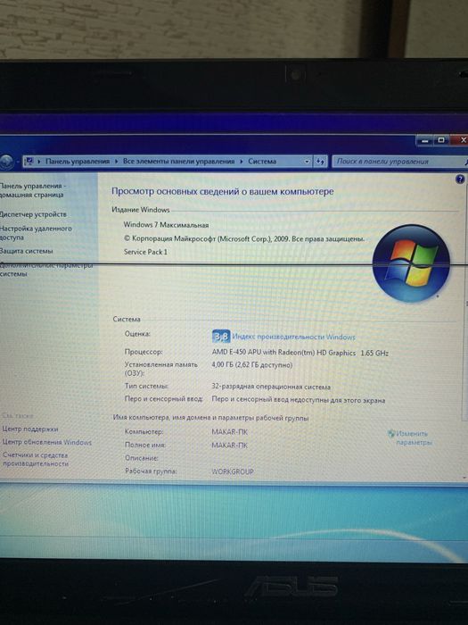468x625 pixels.
Task: Click the refresh button beside address bar
Action: [320, 162]
